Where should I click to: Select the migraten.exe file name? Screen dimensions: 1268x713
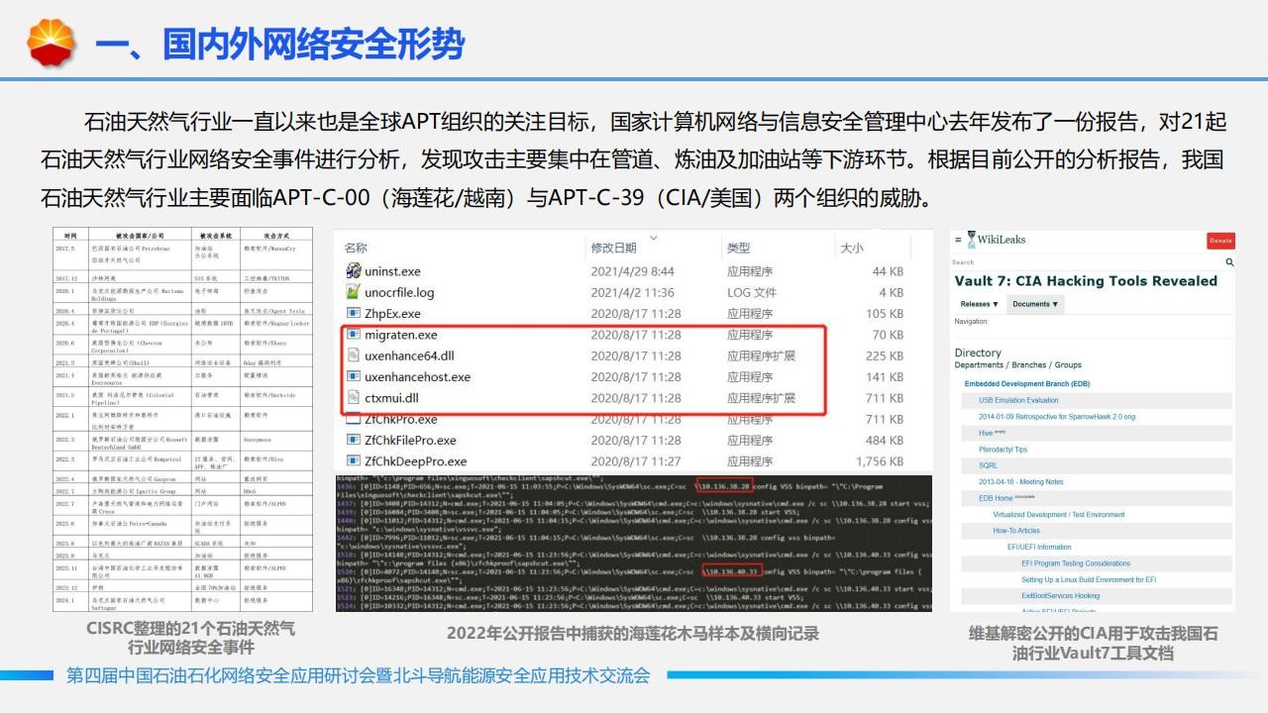400,335
